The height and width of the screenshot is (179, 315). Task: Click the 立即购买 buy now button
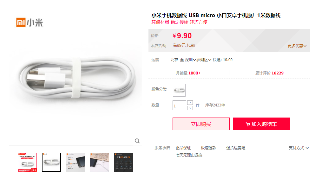pos(201,124)
